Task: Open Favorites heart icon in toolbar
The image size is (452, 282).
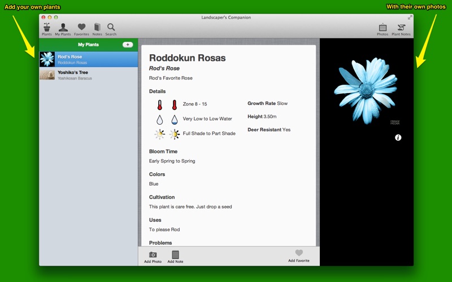Action: point(81,29)
